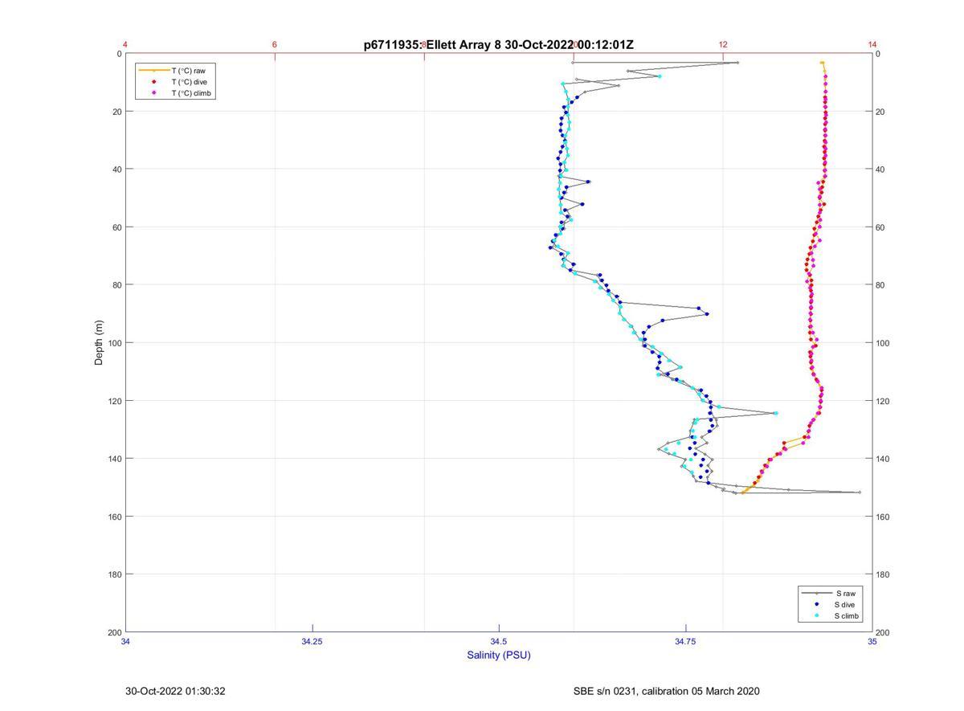
Task: Click the cyan dot marker for S climb
Action: 817,616
